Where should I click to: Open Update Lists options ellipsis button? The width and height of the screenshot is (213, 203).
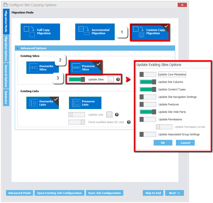tap(109, 115)
